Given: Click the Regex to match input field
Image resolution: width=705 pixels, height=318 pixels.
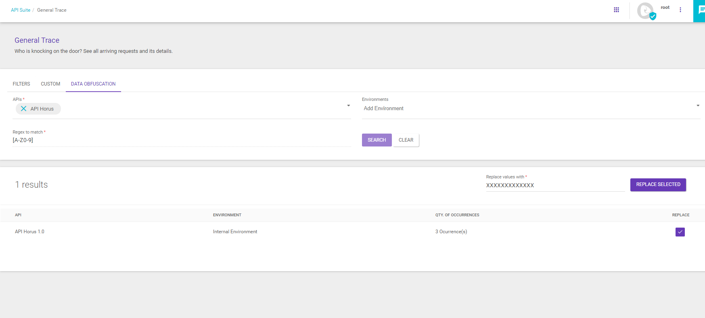Looking at the screenshot, I should tap(182, 140).
